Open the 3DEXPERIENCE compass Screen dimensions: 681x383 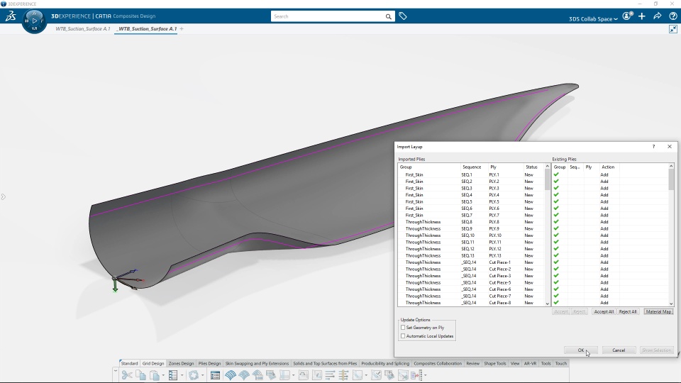tap(34, 21)
